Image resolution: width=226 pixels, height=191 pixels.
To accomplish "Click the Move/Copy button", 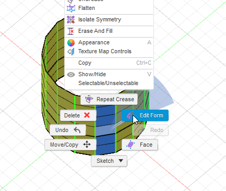I will (70, 145).
